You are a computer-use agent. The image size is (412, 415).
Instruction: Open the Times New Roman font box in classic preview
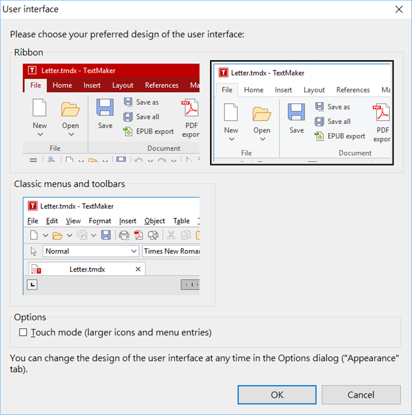pos(171,251)
